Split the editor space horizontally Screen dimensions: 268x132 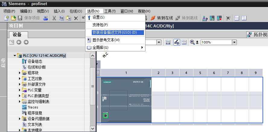pos(237,18)
